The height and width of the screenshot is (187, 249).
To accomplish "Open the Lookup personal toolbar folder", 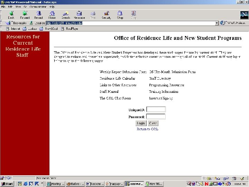I will pos(30,29).
